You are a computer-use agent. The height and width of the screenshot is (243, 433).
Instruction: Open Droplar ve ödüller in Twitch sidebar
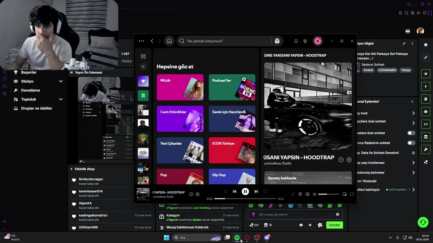[37, 108]
